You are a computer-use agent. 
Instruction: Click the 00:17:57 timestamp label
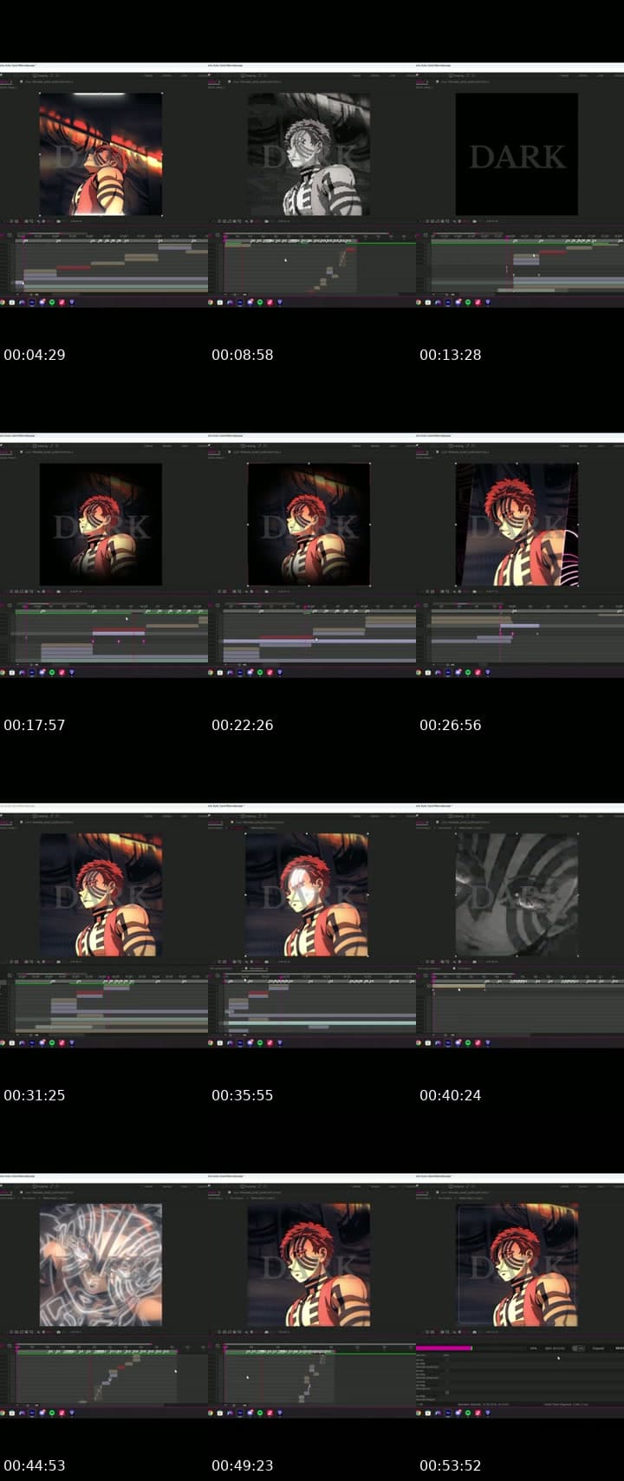[35, 725]
